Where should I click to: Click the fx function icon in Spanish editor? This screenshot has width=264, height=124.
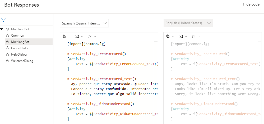point(90,36)
